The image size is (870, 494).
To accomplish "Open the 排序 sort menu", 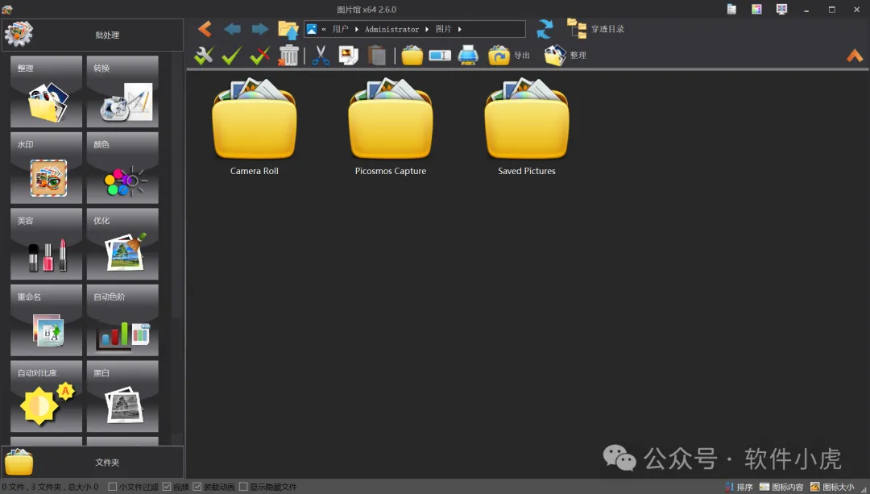I will coord(739,487).
